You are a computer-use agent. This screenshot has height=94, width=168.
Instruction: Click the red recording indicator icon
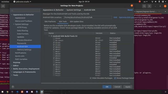pos(140,2)
